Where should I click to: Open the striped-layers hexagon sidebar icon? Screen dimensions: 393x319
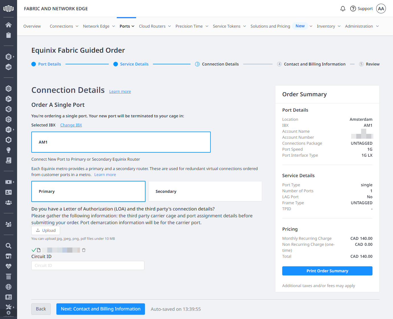click(x=9, y=109)
